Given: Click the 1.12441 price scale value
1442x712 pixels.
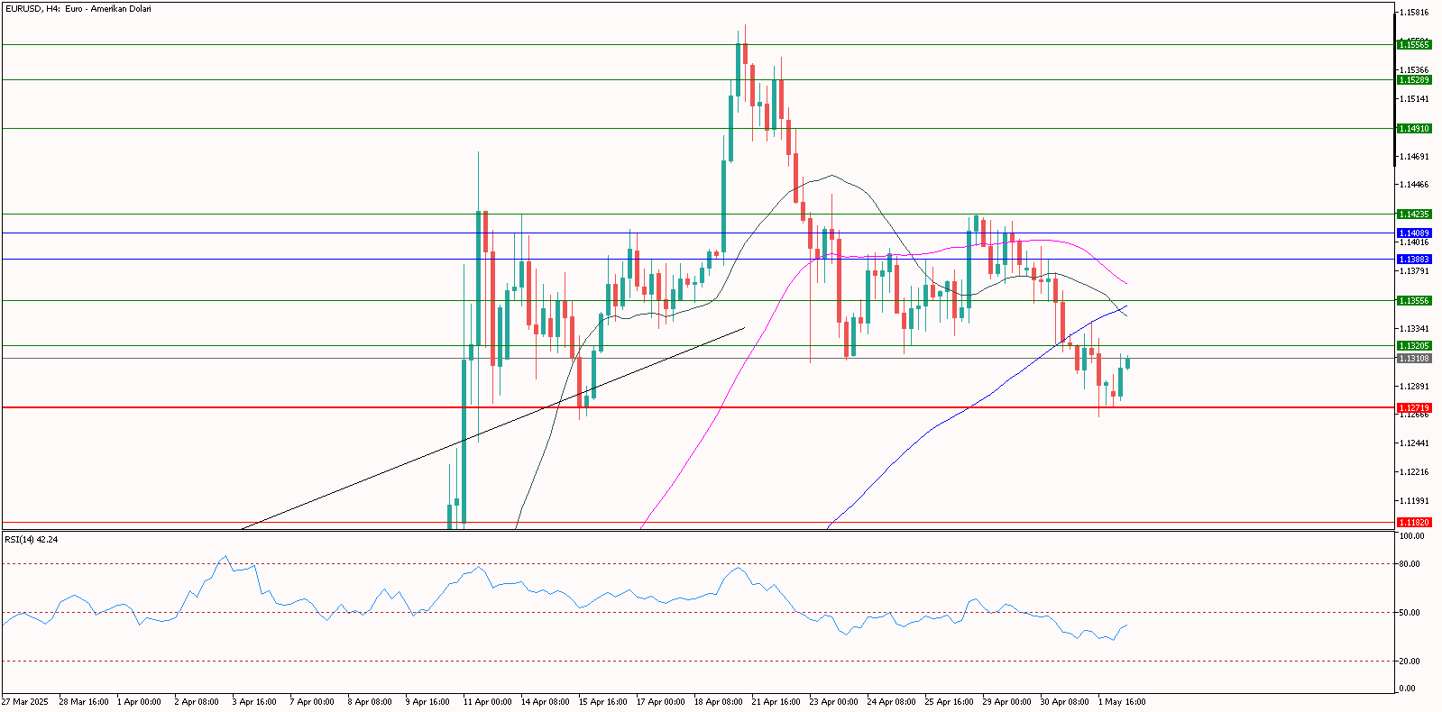Looking at the screenshot, I should coord(1414,443).
